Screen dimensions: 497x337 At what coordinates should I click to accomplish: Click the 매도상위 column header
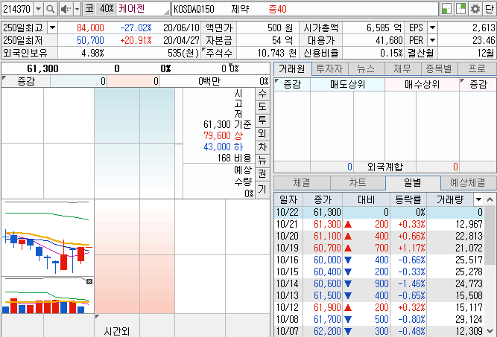tap(347, 84)
